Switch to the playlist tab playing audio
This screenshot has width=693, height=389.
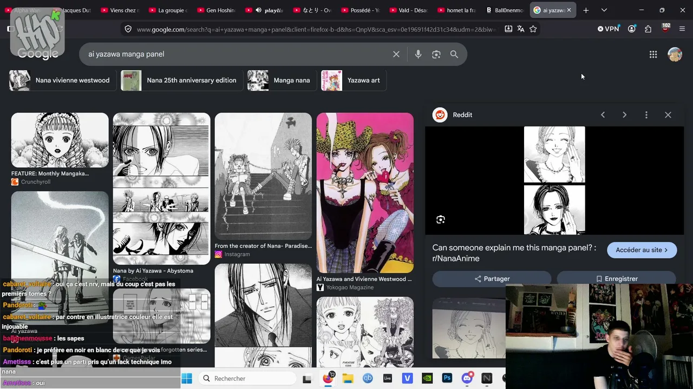(x=264, y=10)
